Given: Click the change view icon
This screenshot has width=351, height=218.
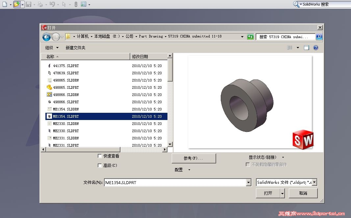Looking at the screenshot, I should [290, 47].
